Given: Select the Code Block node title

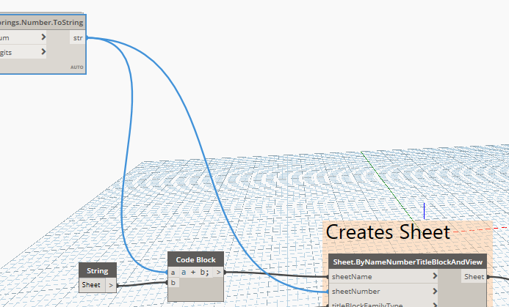Looking at the screenshot, I should click(195, 259).
